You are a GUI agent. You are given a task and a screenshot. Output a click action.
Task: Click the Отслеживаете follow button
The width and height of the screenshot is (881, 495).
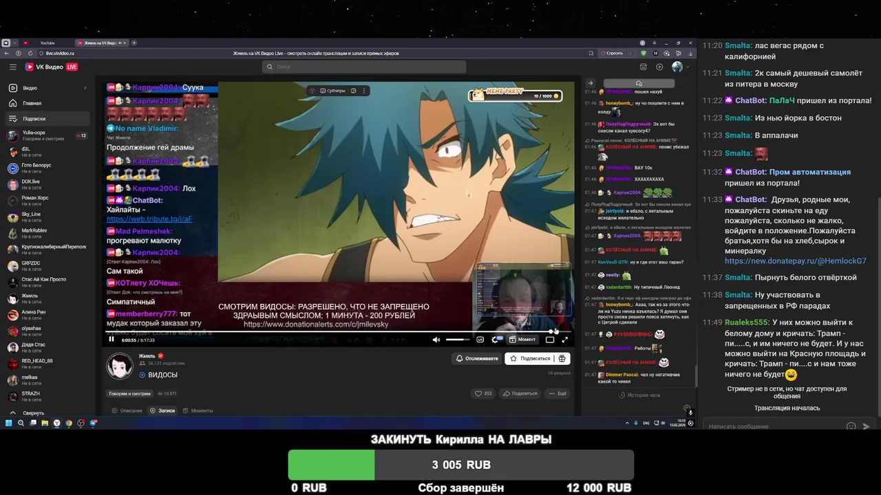pos(476,358)
